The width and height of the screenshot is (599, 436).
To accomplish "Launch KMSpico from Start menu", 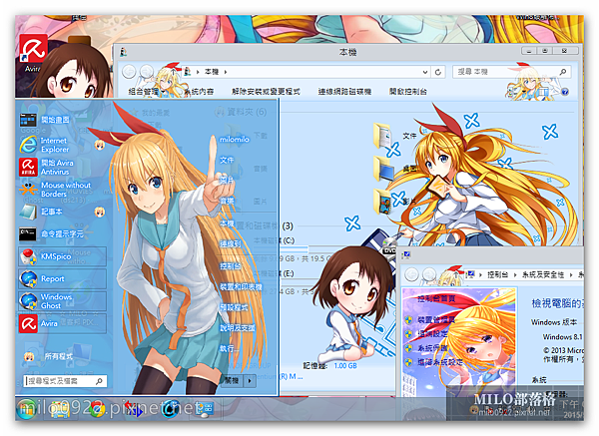I will pyautogui.click(x=62, y=256).
